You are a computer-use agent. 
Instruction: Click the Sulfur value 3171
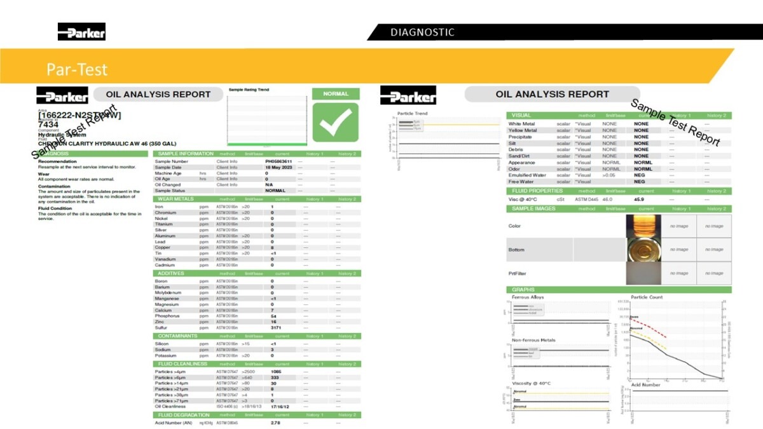coord(275,327)
